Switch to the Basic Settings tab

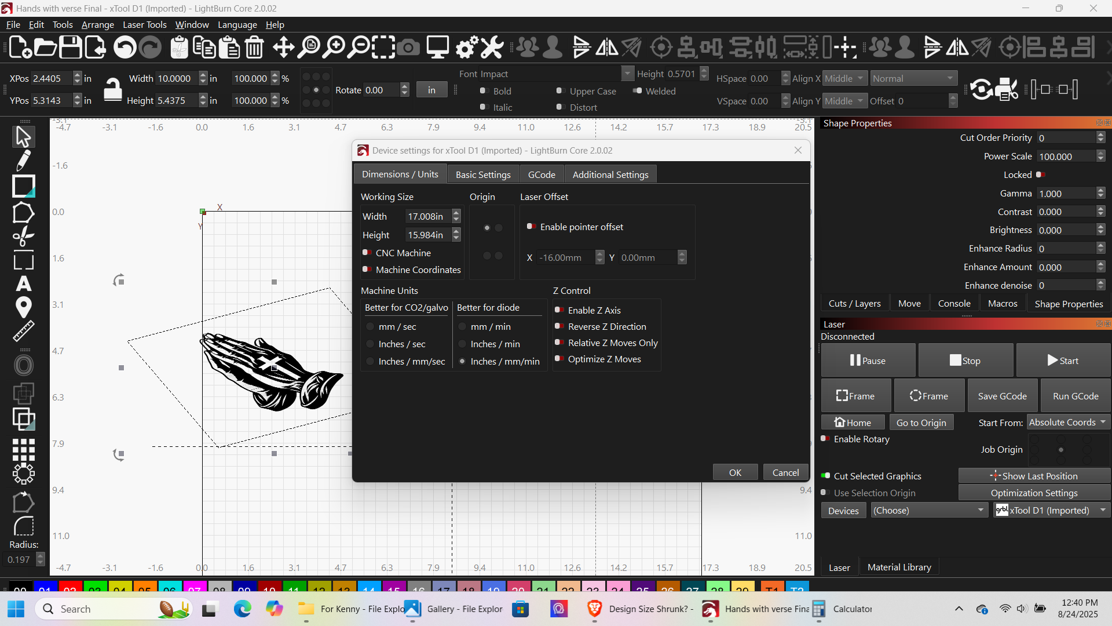click(x=483, y=174)
